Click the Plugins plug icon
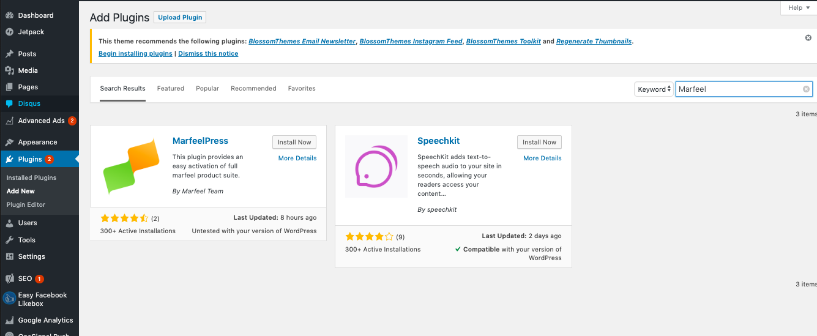 point(9,159)
